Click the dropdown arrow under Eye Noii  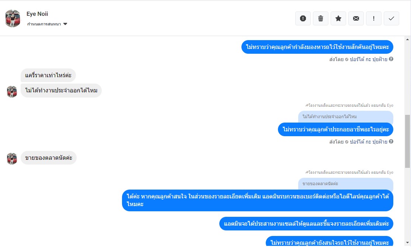tap(65, 24)
